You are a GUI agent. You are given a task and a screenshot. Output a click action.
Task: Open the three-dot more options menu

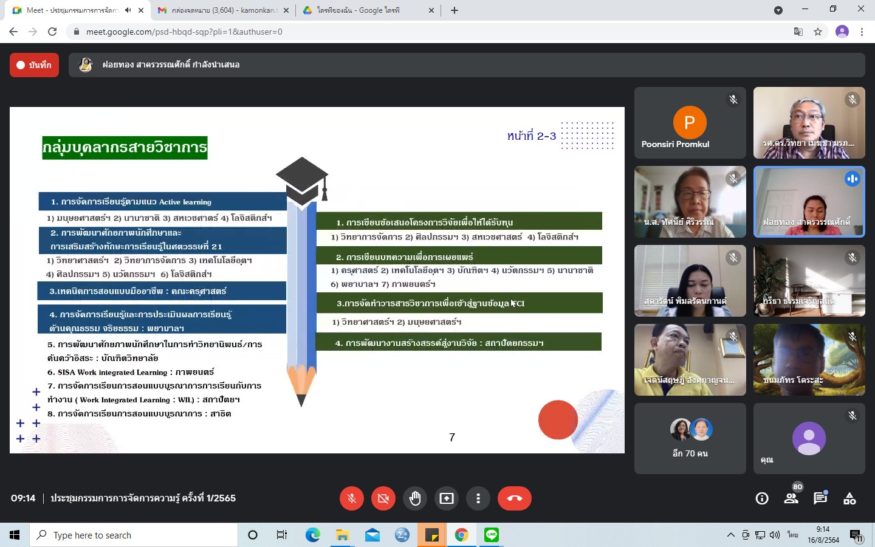[478, 498]
